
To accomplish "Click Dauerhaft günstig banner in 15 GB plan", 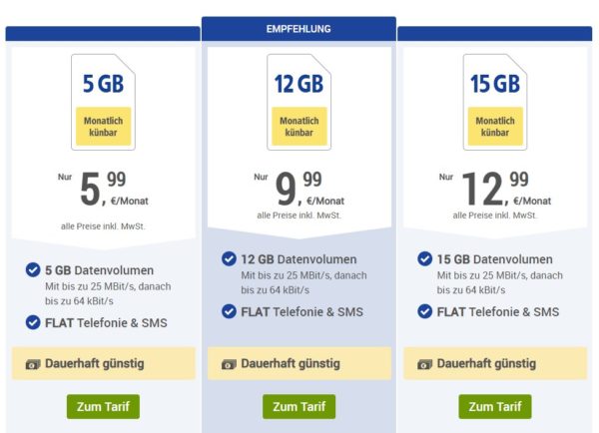I will click(494, 364).
